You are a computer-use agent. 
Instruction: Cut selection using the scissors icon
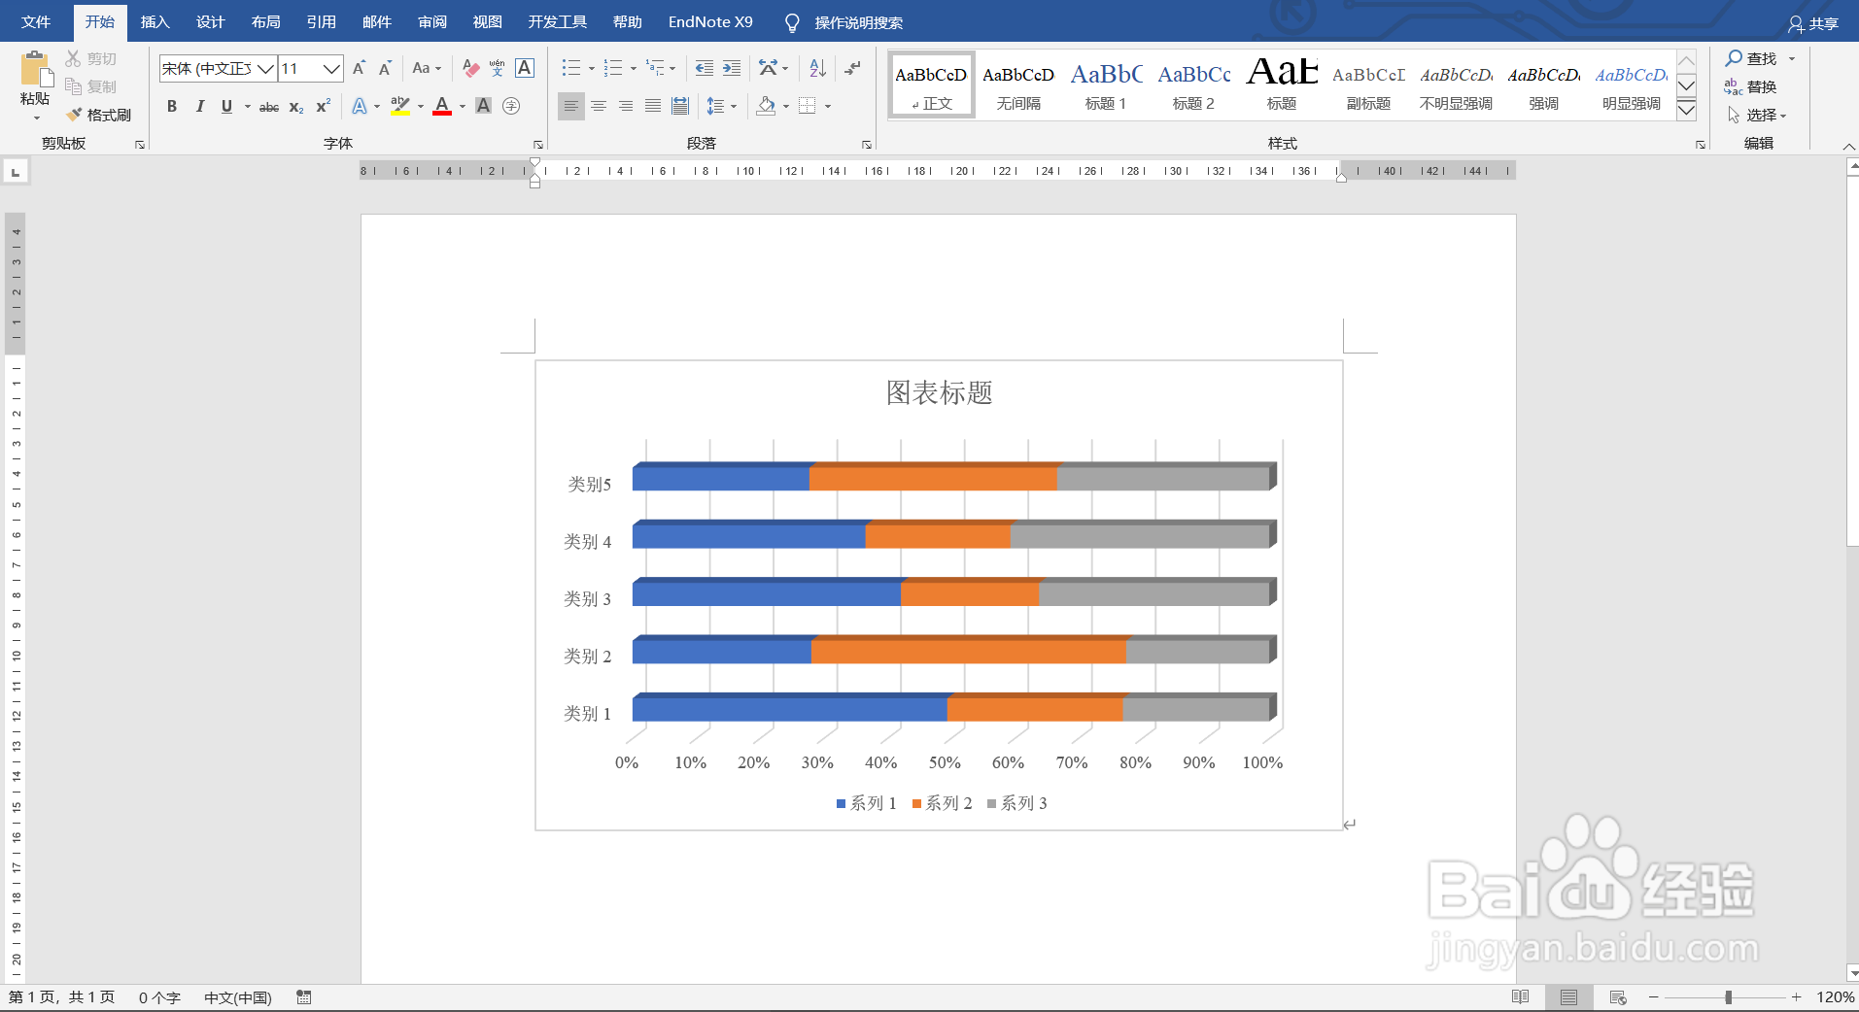[72, 57]
